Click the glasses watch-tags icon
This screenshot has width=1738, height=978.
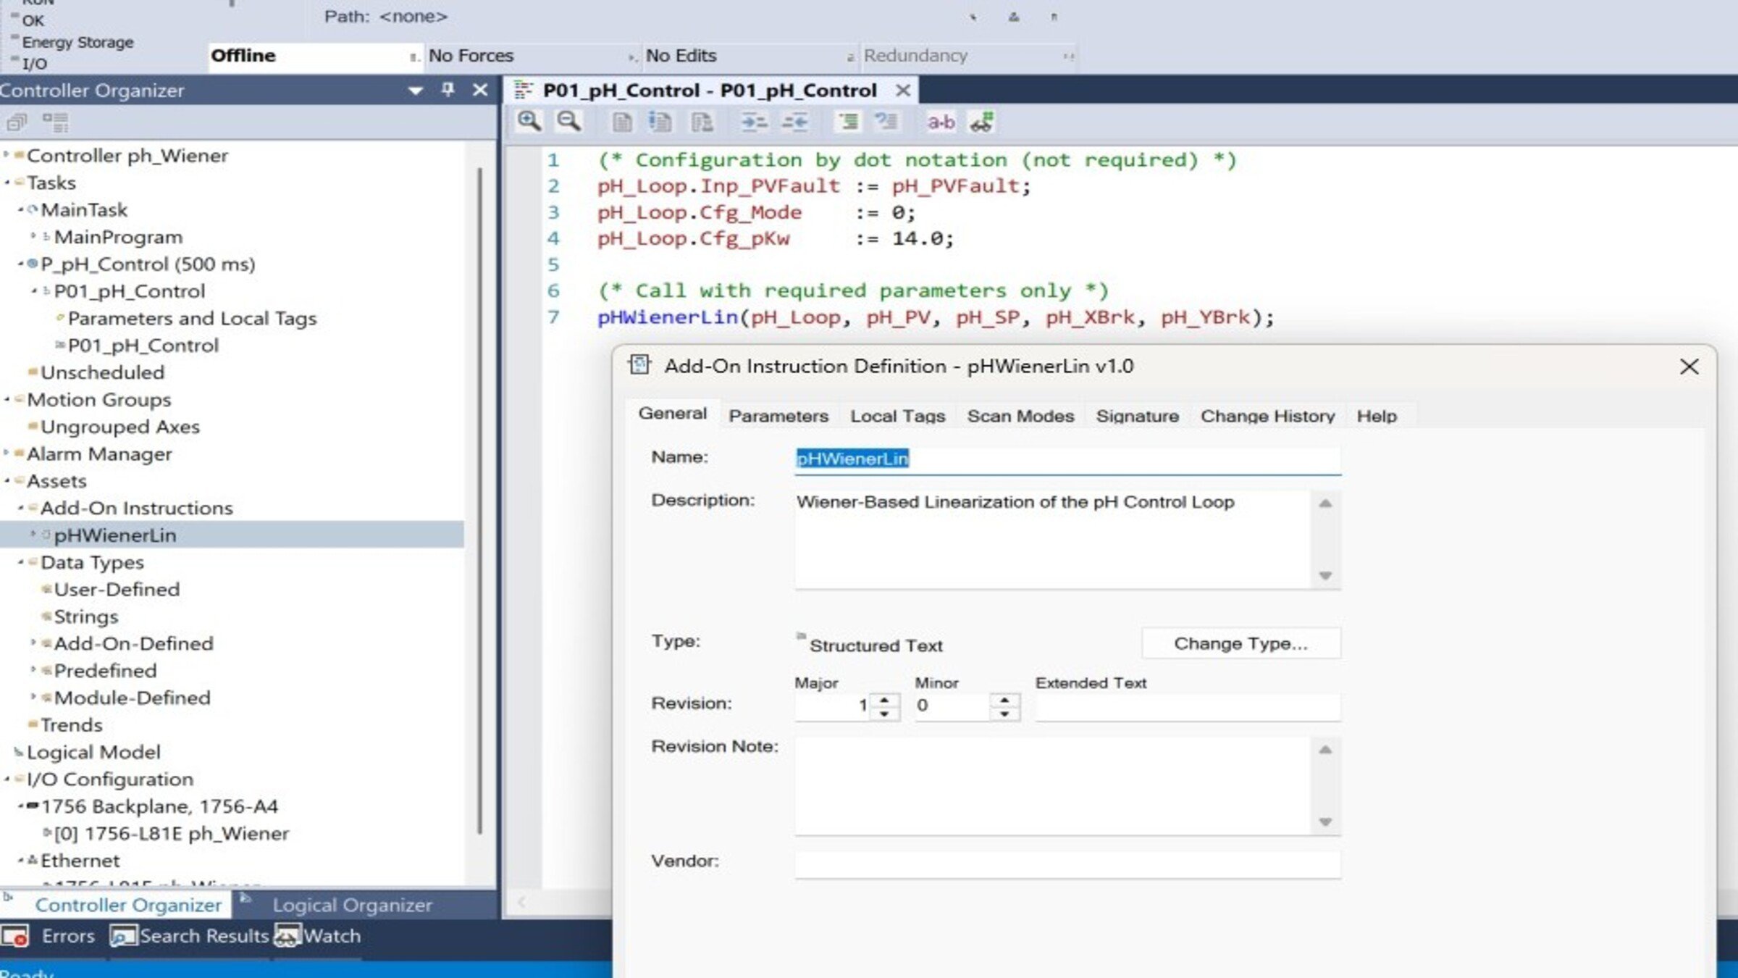click(982, 122)
